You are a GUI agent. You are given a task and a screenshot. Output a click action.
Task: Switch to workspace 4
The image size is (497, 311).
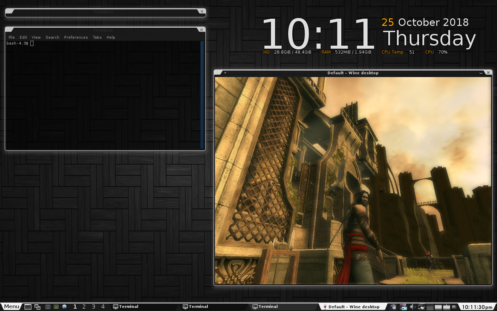click(103, 307)
